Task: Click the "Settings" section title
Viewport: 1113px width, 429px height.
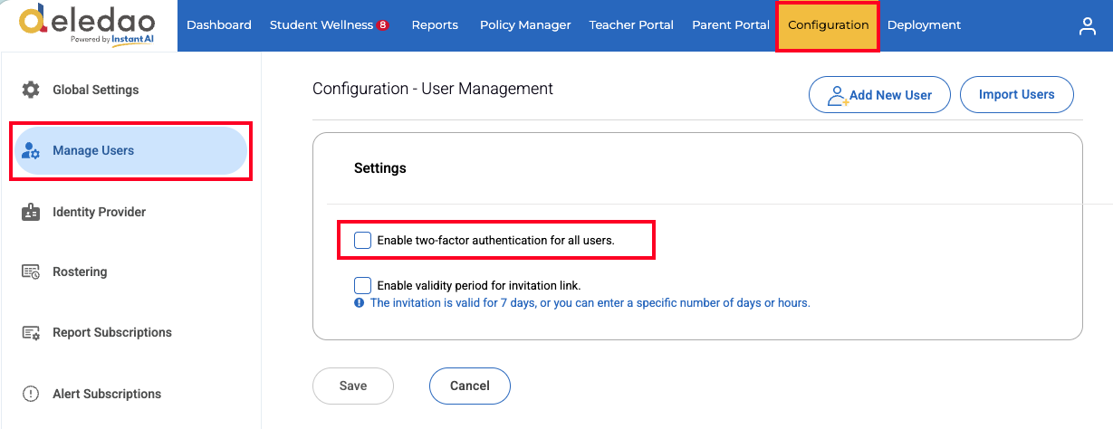Action: click(x=380, y=168)
